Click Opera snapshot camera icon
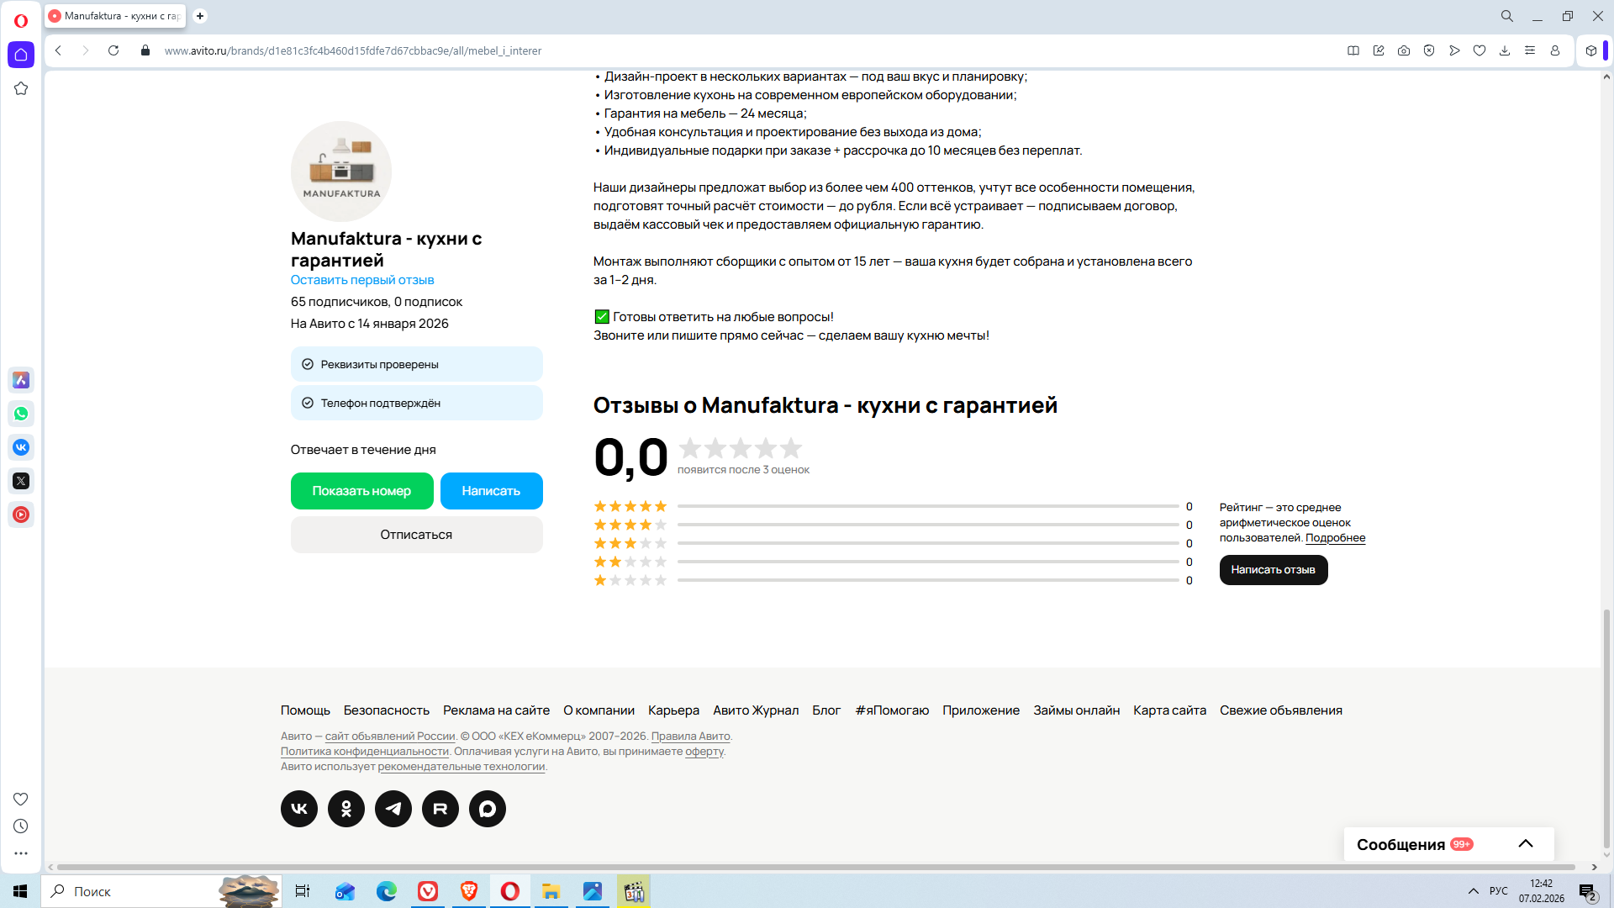This screenshot has height=908, width=1614. [1404, 50]
